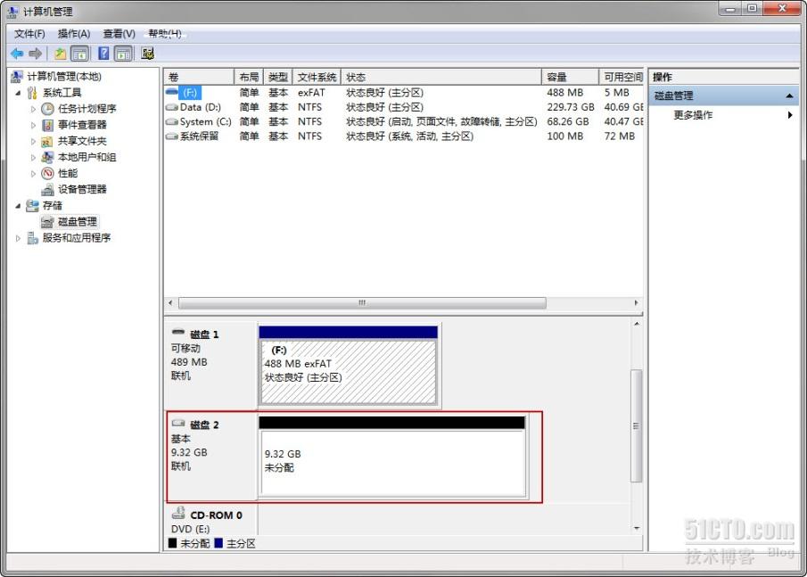The image size is (807, 577).
Task: Sort by the 状态 column header
Action: [441, 78]
